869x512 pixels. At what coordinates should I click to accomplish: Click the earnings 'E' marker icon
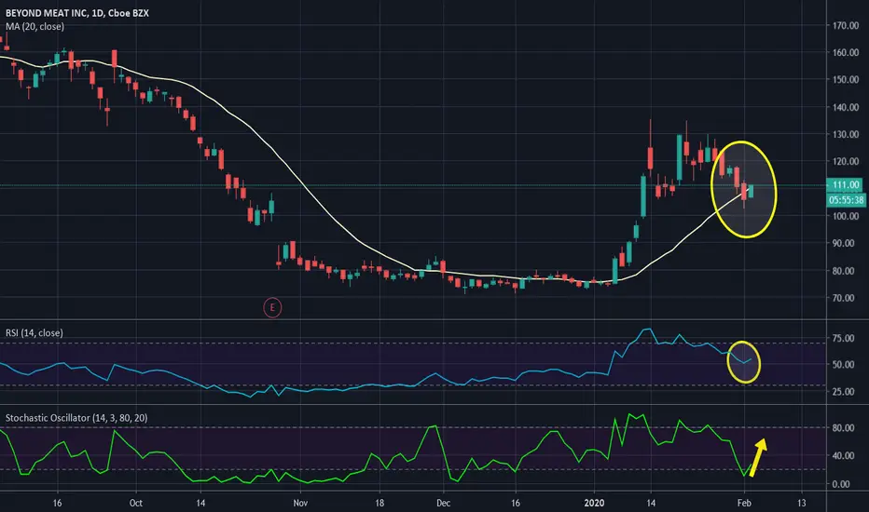click(272, 307)
